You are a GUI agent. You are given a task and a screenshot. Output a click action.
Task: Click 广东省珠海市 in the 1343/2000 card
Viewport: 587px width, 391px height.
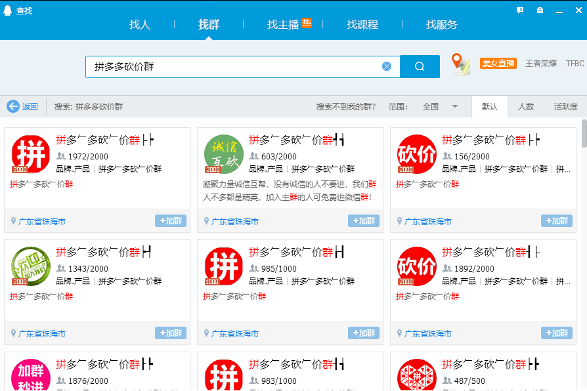point(42,333)
